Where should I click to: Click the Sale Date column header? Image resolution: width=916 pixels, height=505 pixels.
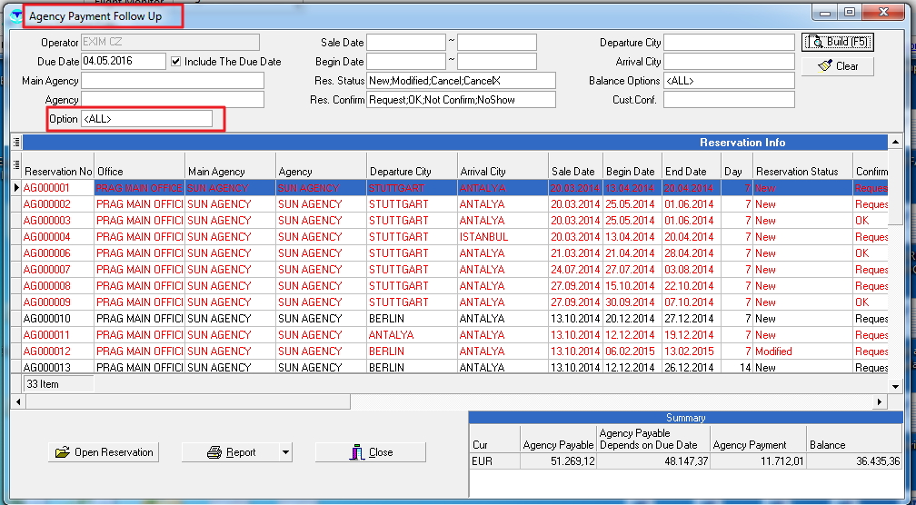click(573, 171)
